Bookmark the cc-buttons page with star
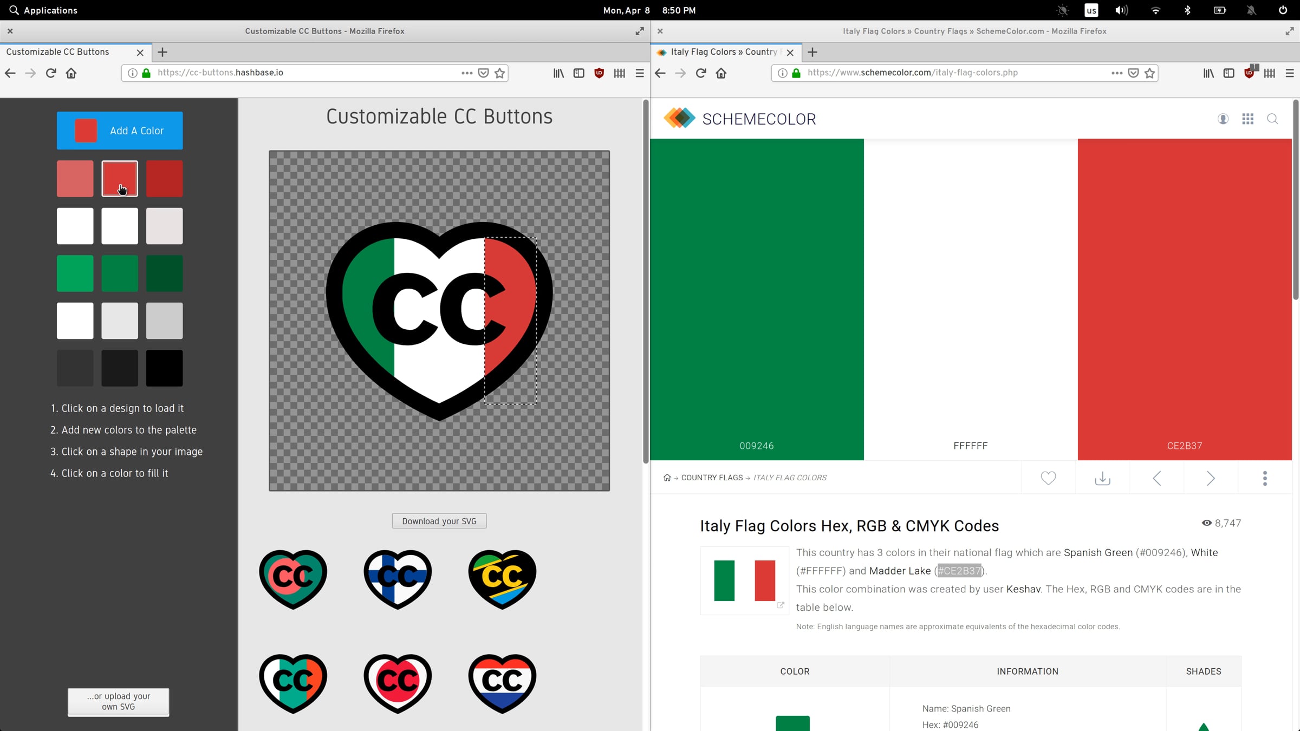The image size is (1300, 731). [500, 73]
